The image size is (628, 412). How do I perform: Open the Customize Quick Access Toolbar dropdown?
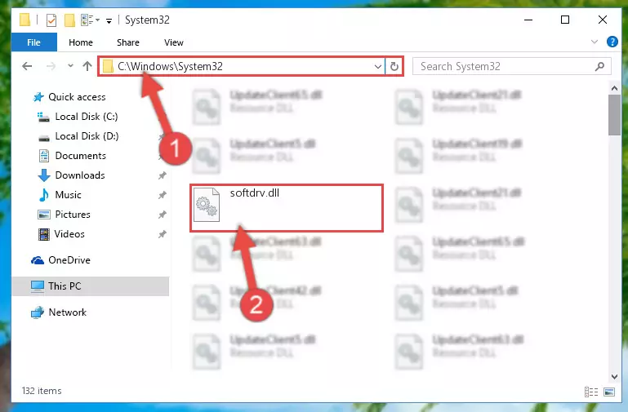109,20
